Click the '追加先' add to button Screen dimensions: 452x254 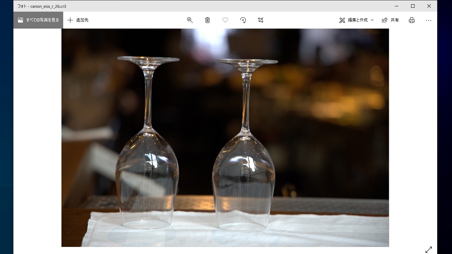coord(78,20)
